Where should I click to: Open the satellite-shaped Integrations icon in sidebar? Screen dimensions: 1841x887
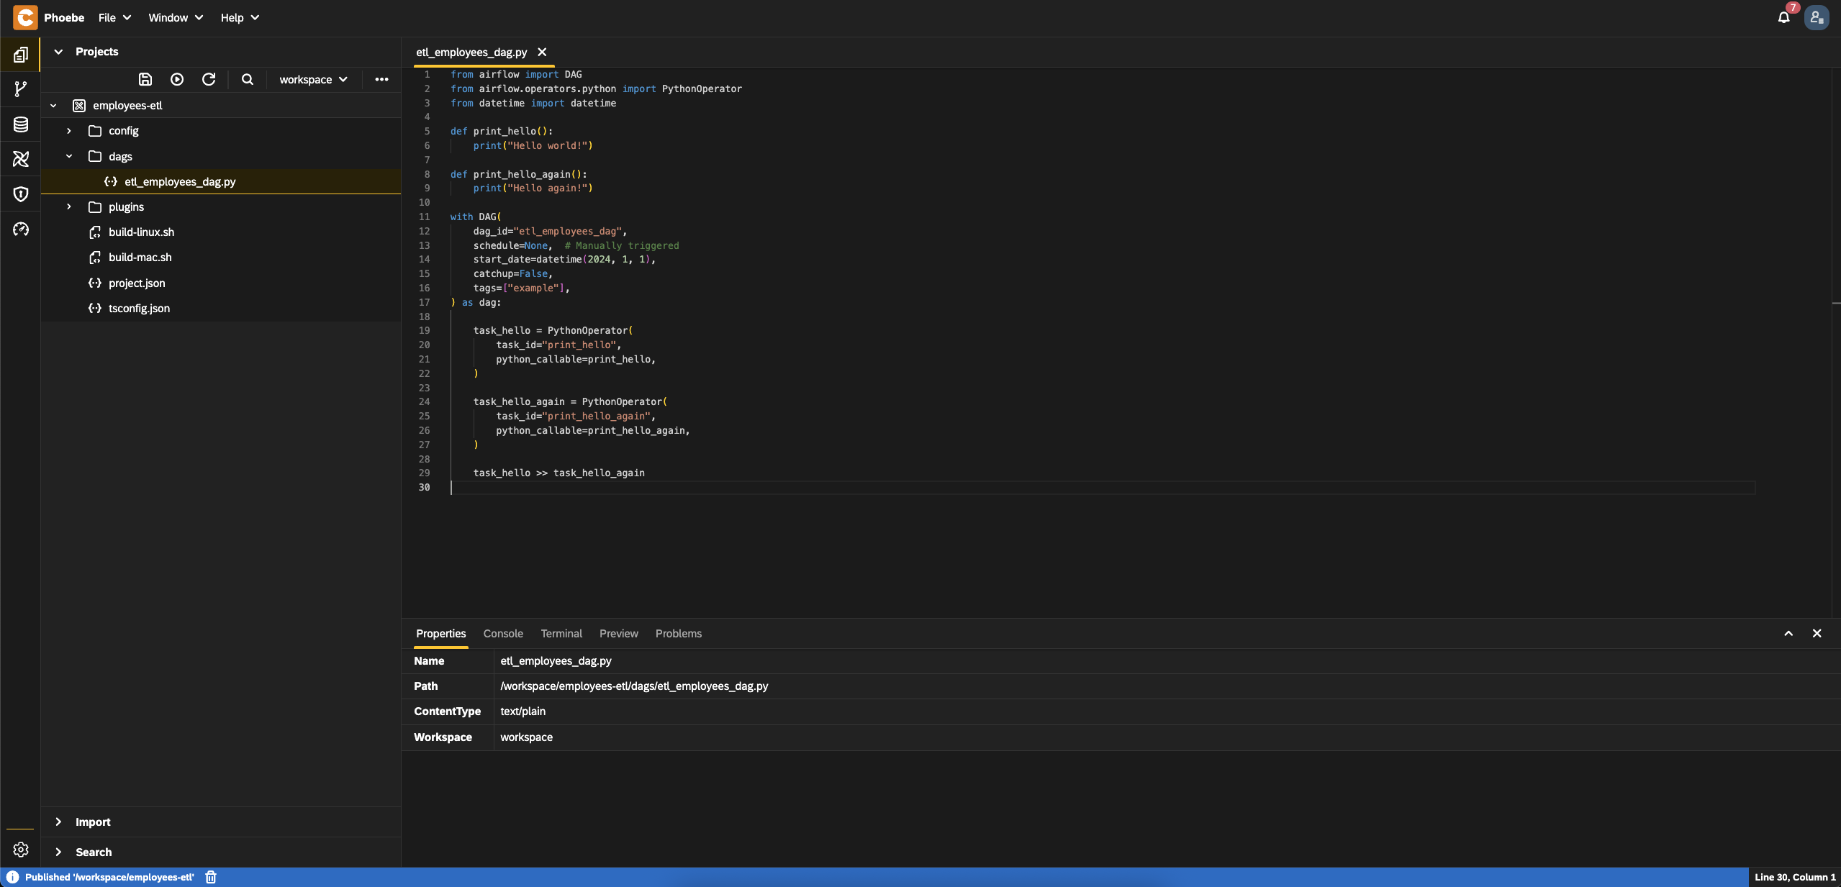[x=21, y=159]
